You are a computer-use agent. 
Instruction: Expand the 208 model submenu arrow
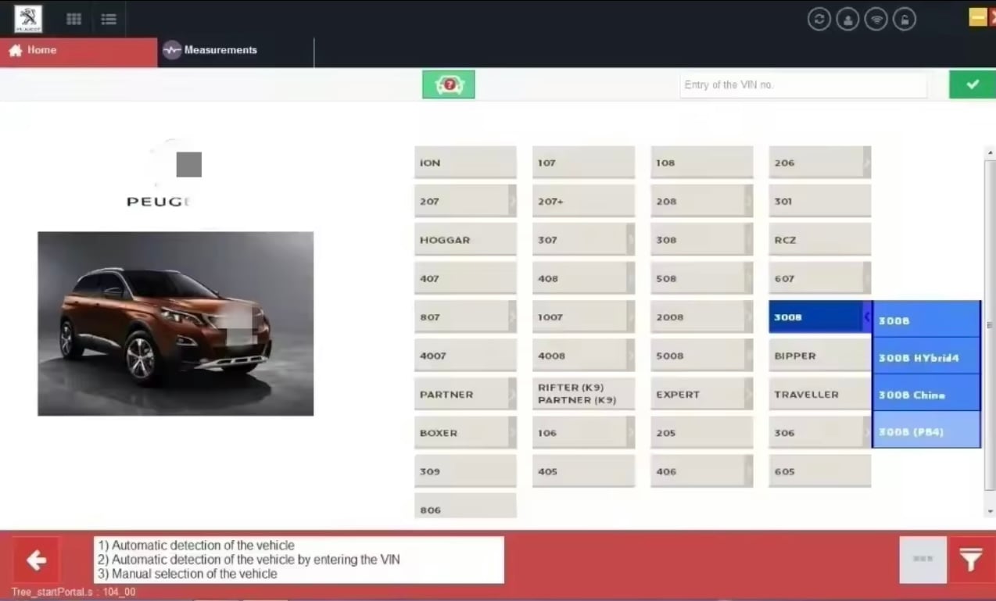[x=749, y=201]
